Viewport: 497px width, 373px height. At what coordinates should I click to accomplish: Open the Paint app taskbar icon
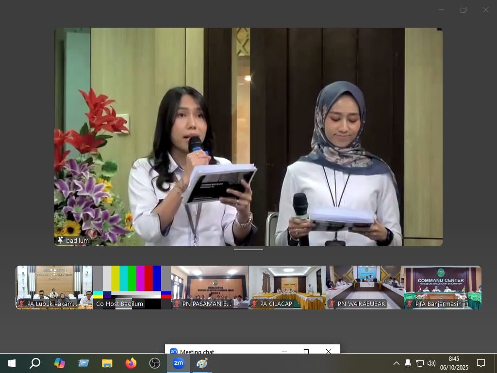pyautogui.click(x=202, y=363)
